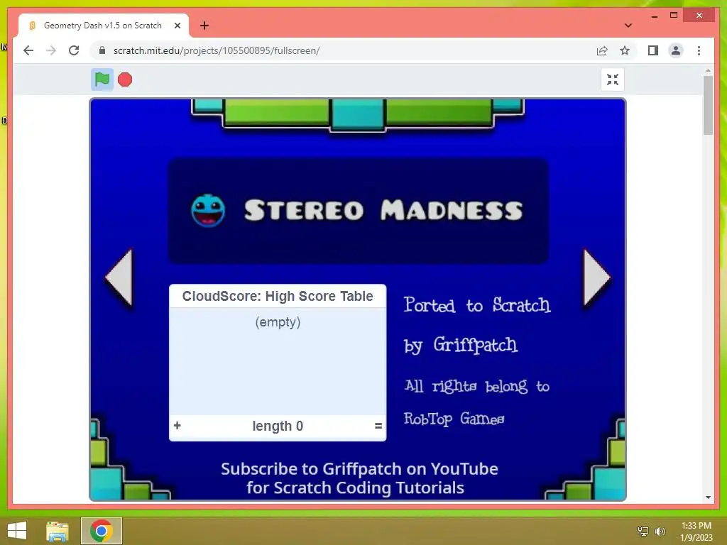
Task: Click the equals resize handle of the score list
Action: coord(378,426)
